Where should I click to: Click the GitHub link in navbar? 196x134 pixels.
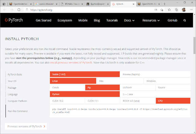tap(172, 21)
